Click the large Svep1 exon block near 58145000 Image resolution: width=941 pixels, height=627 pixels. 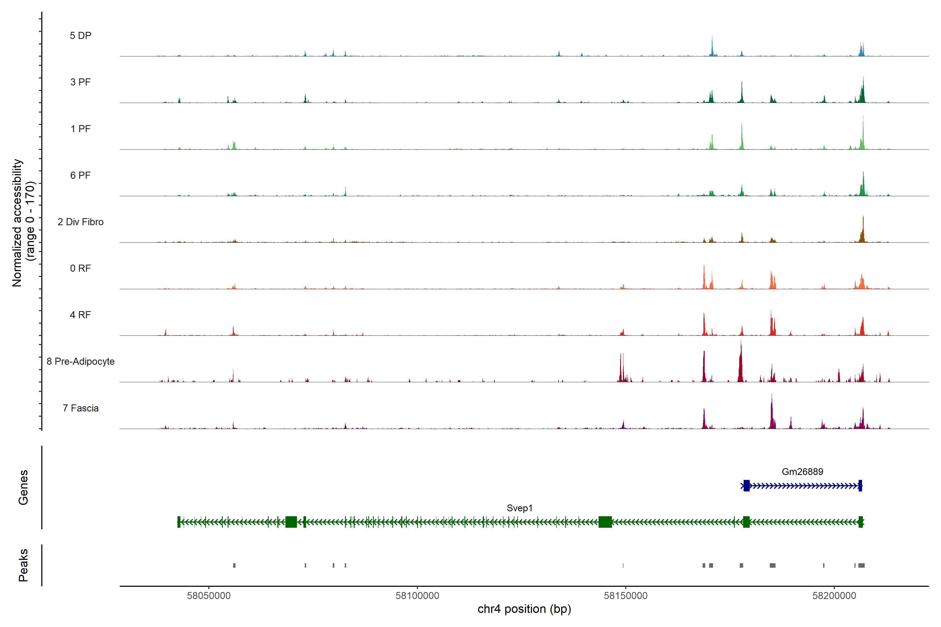tap(605, 522)
